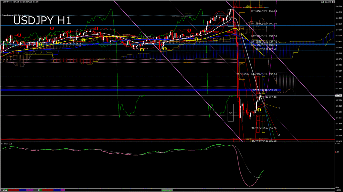The width and height of the screenshot is (343, 192).
Task: Select the blue 157.40-50 sell zone band
Action: [x=140, y=90]
